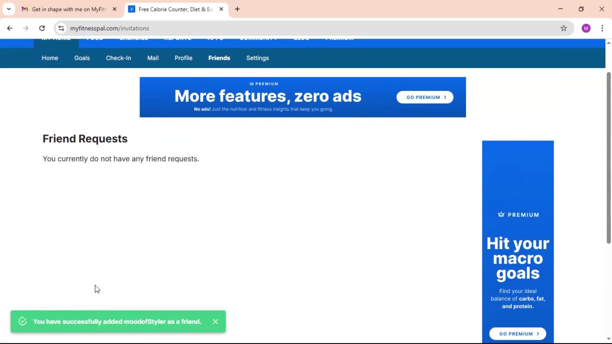This screenshot has width=612, height=344.
Task: Click Go Premium in the top banner
Action: click(425, 97)
